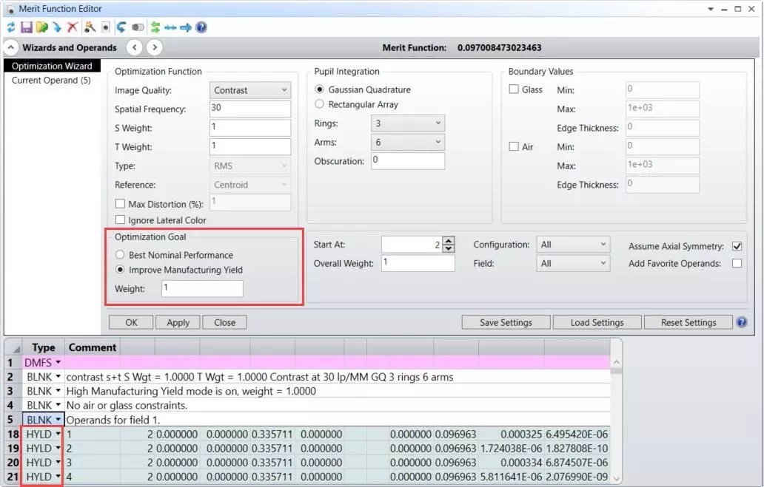
Task: Collapse the Wizards and Operands section
Action: click(x=11, y=47)
